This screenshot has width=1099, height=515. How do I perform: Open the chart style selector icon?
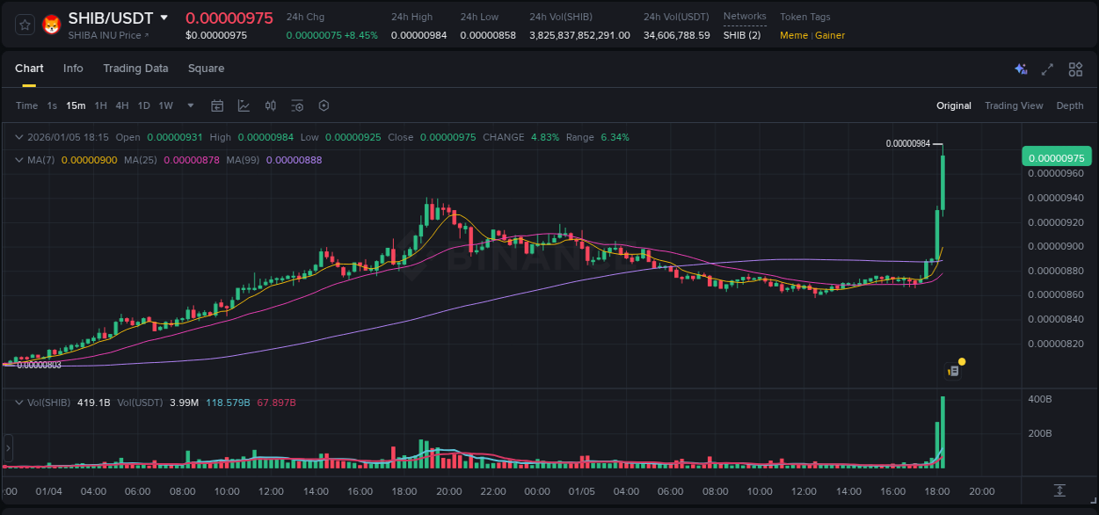[244, 105]
